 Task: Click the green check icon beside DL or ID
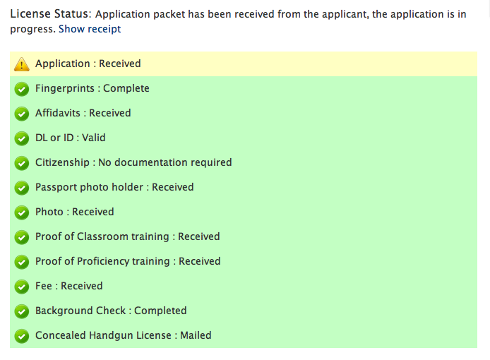tap(22, 138)
